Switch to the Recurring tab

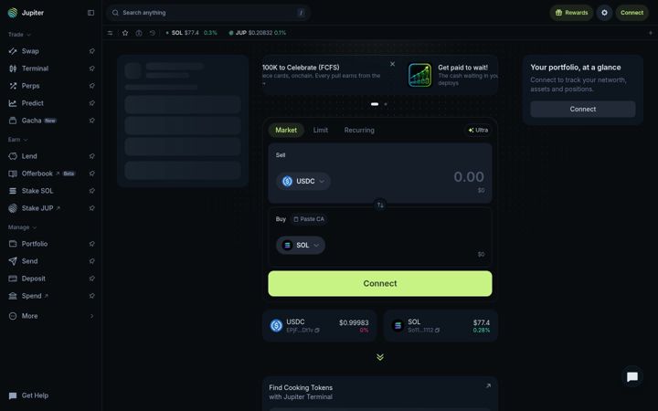359,130
